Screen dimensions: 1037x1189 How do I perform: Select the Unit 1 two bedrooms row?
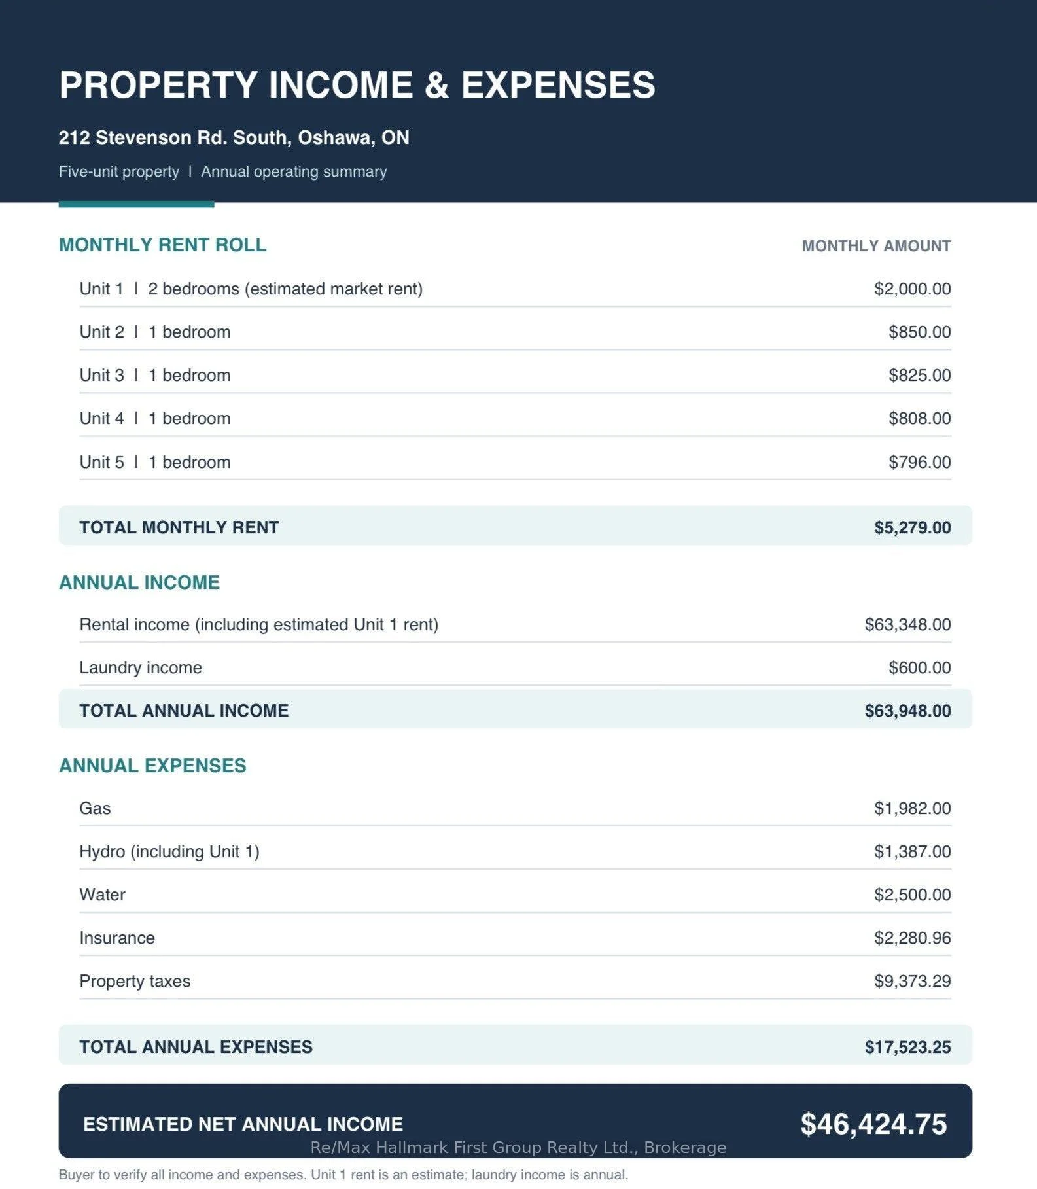pos(515,289)
